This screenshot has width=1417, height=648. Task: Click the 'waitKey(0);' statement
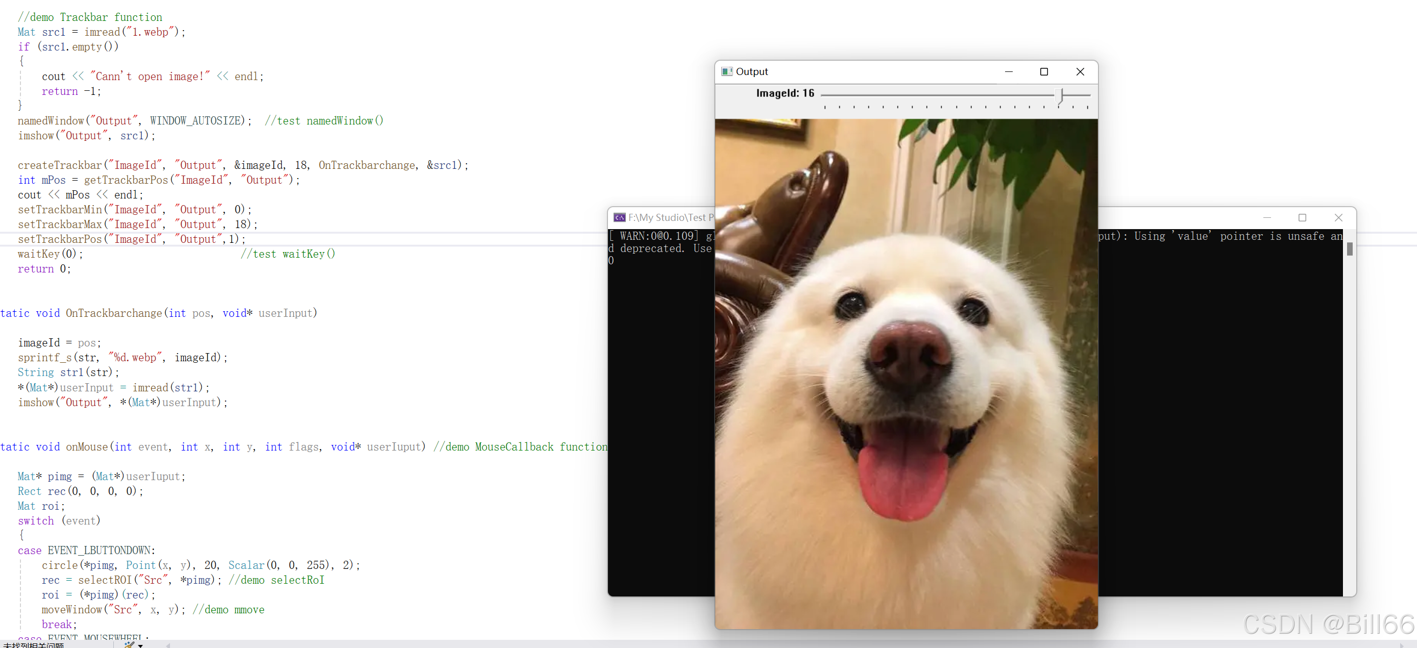tap(51, 254)
